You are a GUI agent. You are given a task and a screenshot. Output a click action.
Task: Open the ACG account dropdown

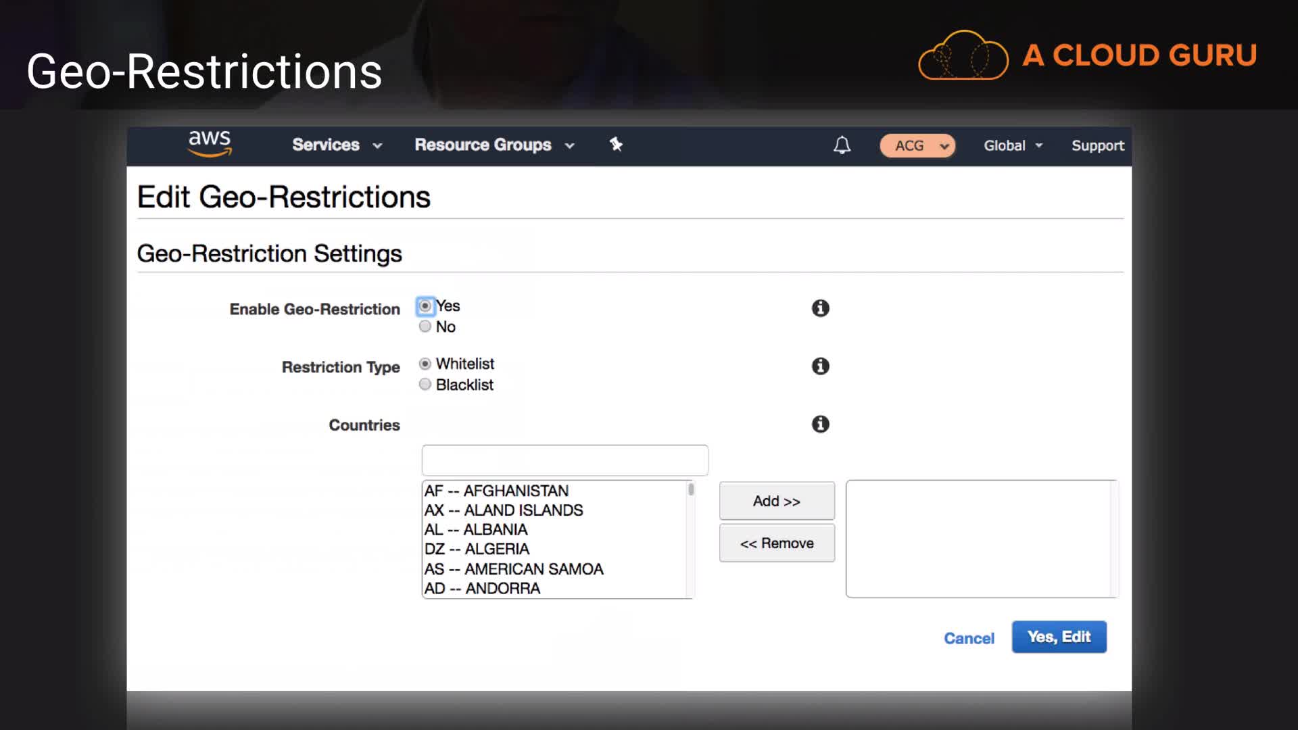click(x=917, y=145)
